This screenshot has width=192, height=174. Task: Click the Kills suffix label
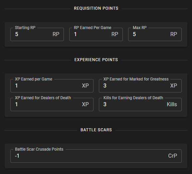coord(172,104)
